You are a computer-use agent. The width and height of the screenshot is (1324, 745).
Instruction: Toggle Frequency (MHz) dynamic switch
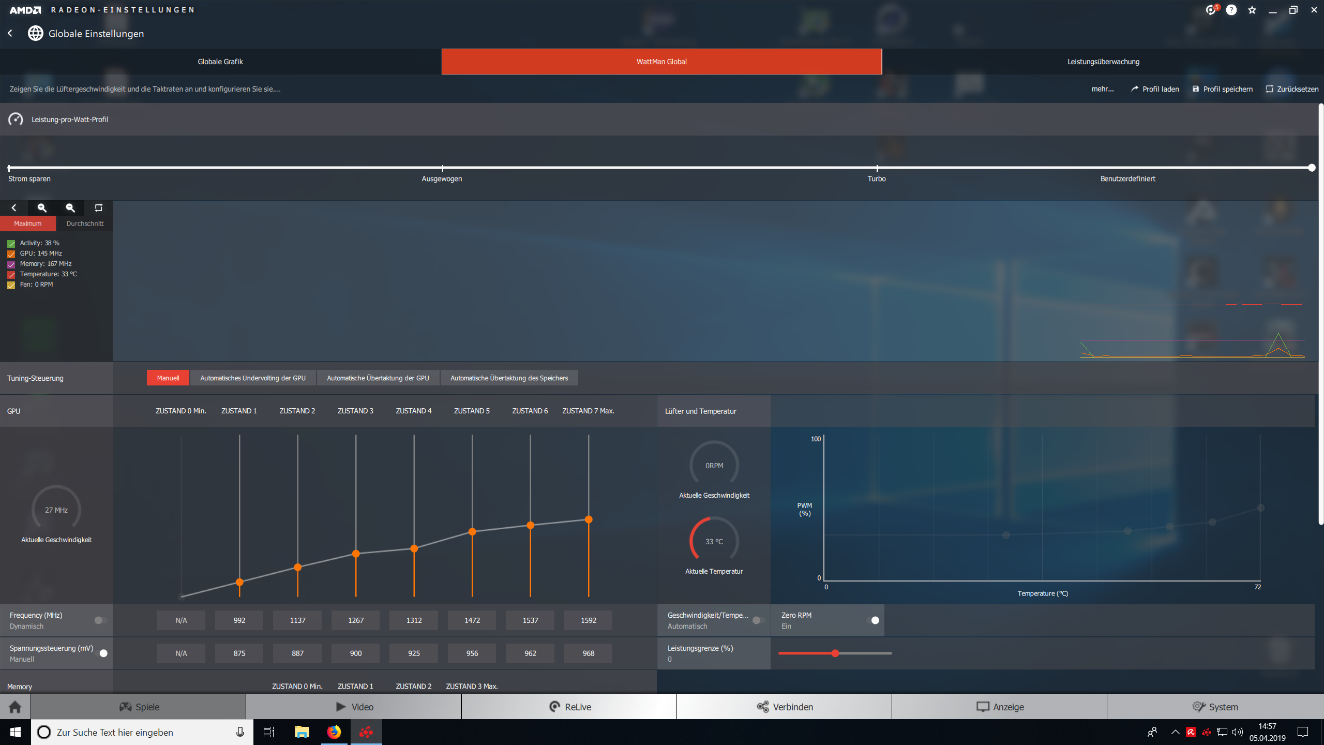(101, 620)
